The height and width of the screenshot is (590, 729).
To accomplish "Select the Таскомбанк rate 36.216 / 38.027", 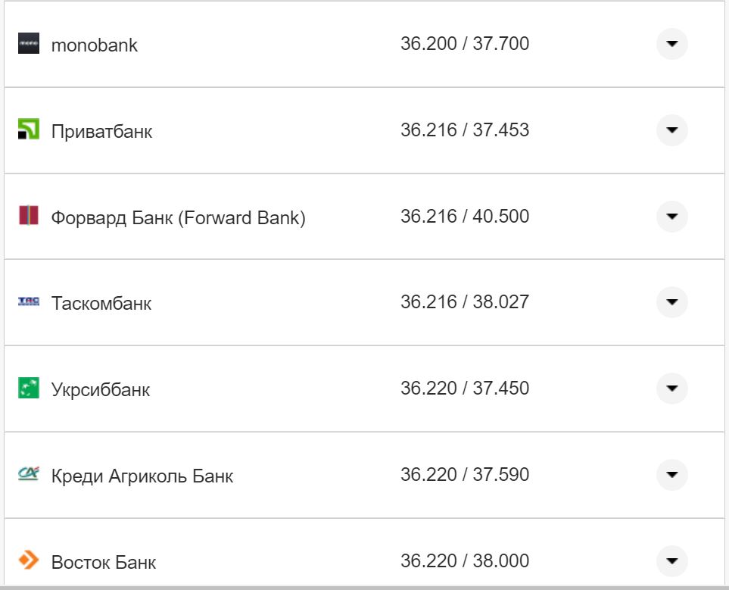I will [x=465, y=302].
